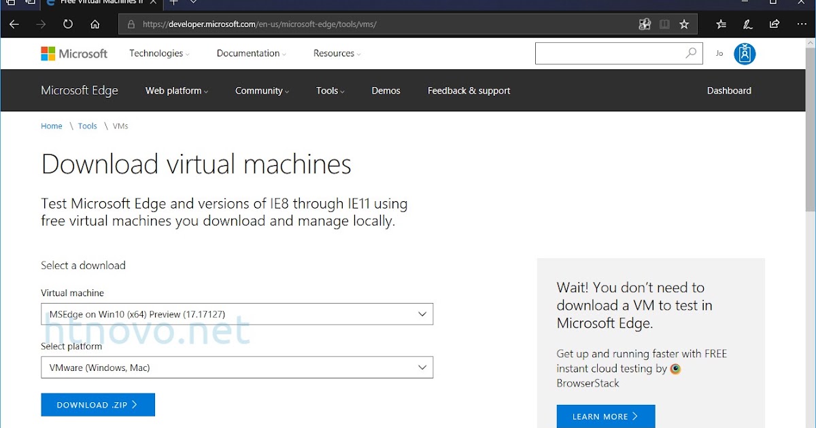Select the Free Virtual Machines browser tab
The width and height of the screenshot is (816, 428).
tap(101, 3)
